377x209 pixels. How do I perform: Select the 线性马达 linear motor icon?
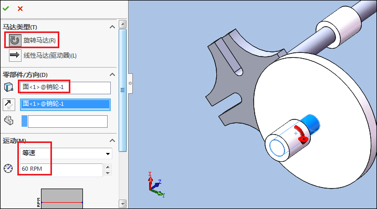(15, 56)
